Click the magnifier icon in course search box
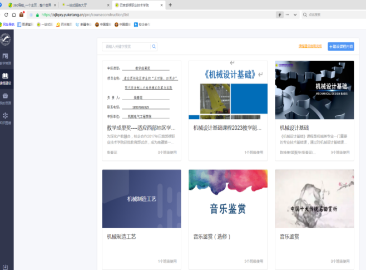 tap(154, 46)
